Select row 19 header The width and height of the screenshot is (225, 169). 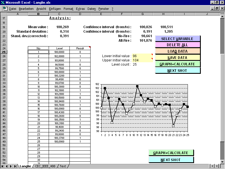click(4, 27)
